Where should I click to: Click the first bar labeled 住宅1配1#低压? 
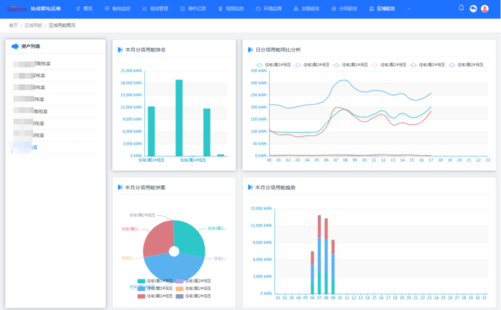point(151,131)
